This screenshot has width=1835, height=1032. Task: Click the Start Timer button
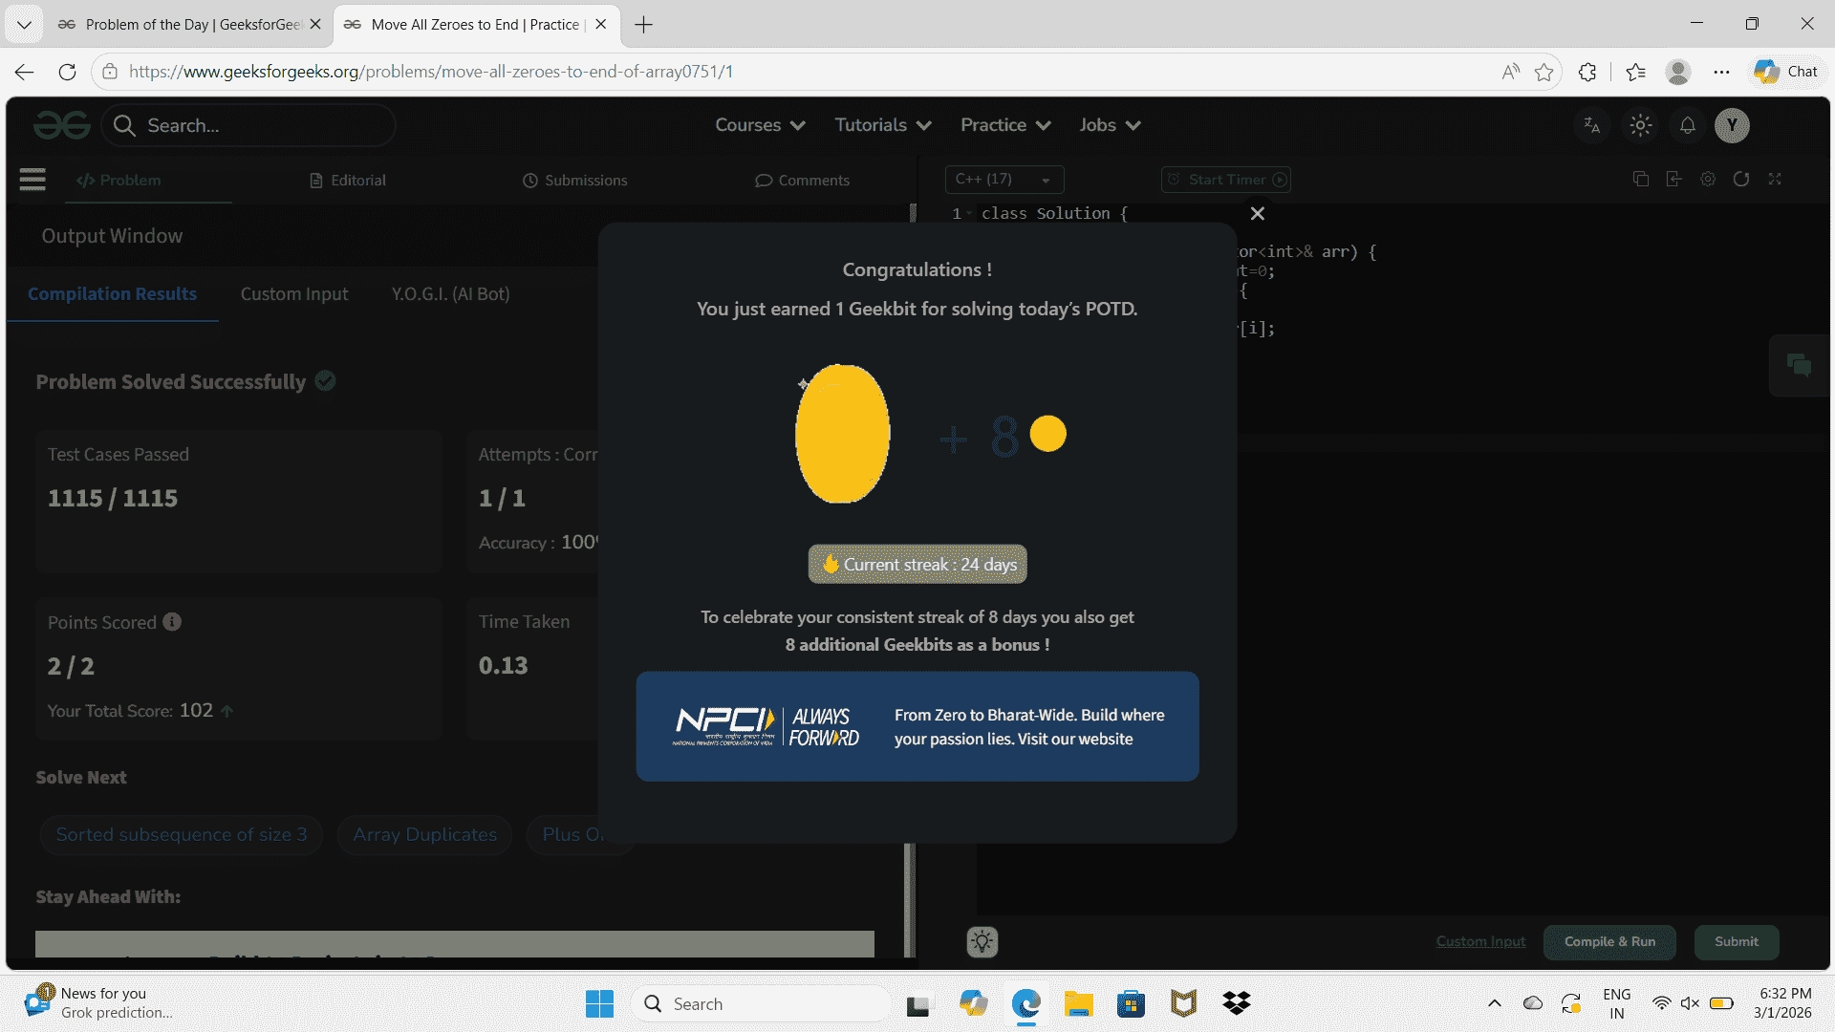tap(1226, 180)
